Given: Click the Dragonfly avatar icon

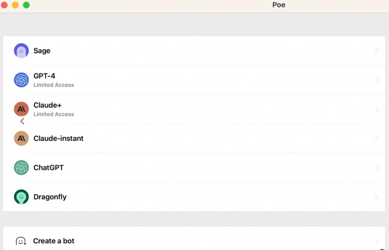Looking at the screenshot, I should pos(21,197).
